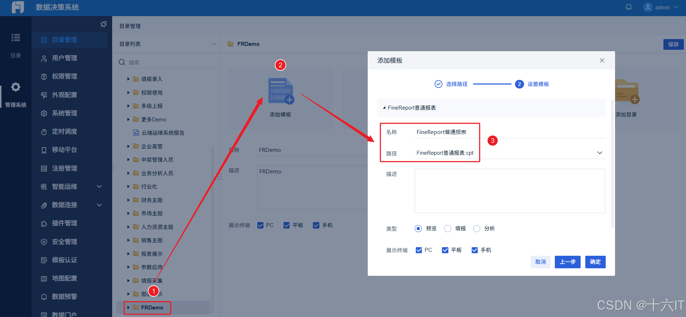Click the 保存 button
Image resolution: width=686 pixels, height=317 pixels.
coord(673,44)
